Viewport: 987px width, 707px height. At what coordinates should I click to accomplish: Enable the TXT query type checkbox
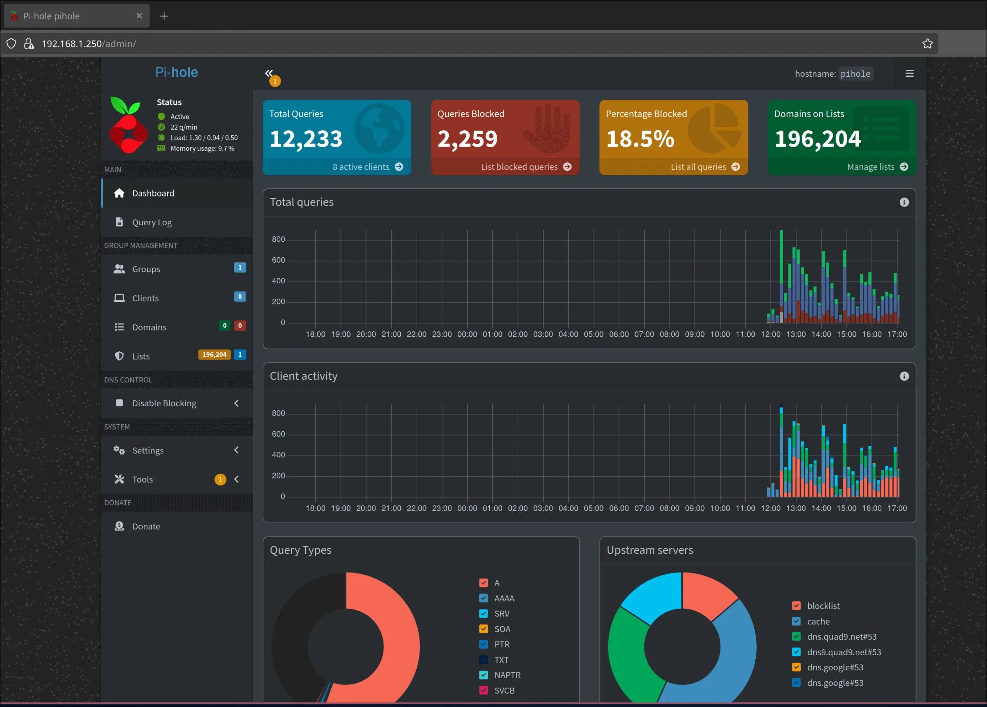(483, 659)
